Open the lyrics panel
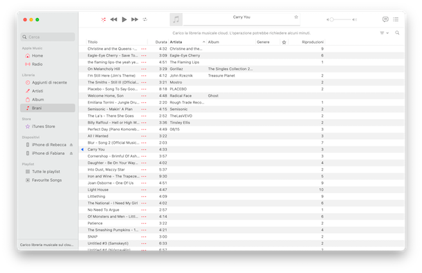Screen dimensions: 422x273 tap(385, 19)
